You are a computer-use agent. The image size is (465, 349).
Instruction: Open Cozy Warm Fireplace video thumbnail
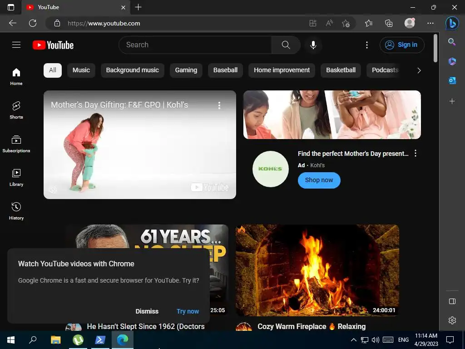tap(317, 270)
